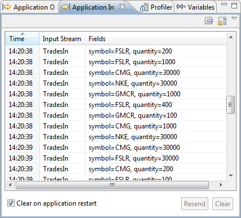Select row symbol=GMCR, quantity=1000

coord(116,94)
